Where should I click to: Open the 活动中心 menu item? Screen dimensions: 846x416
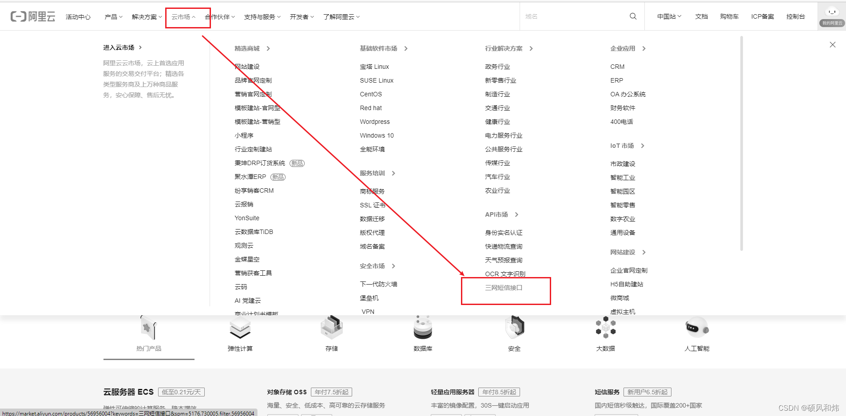(78, 16)
